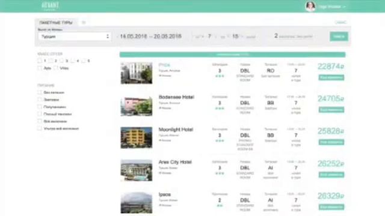Open the Bodensee Hotel title link

[x=176, y=97]
